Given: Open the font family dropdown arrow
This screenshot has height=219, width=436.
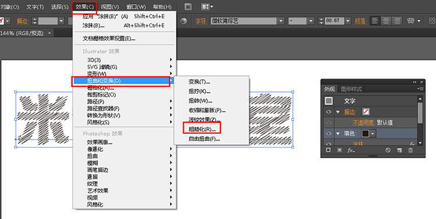Looking at the screenshot, I should (x=281, y=21).
